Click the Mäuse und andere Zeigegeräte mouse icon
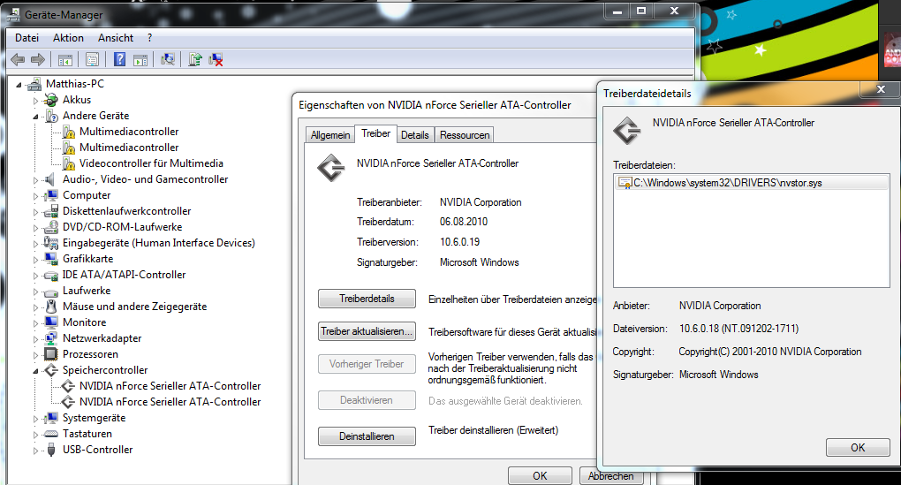 [51, 307]
